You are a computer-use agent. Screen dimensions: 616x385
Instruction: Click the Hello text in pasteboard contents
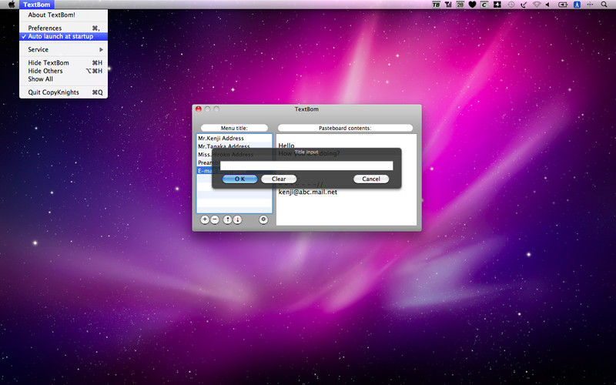pos(286,145)
